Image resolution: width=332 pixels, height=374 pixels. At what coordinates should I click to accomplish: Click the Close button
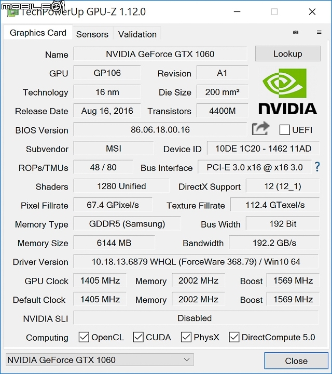(x=296, y=360)
